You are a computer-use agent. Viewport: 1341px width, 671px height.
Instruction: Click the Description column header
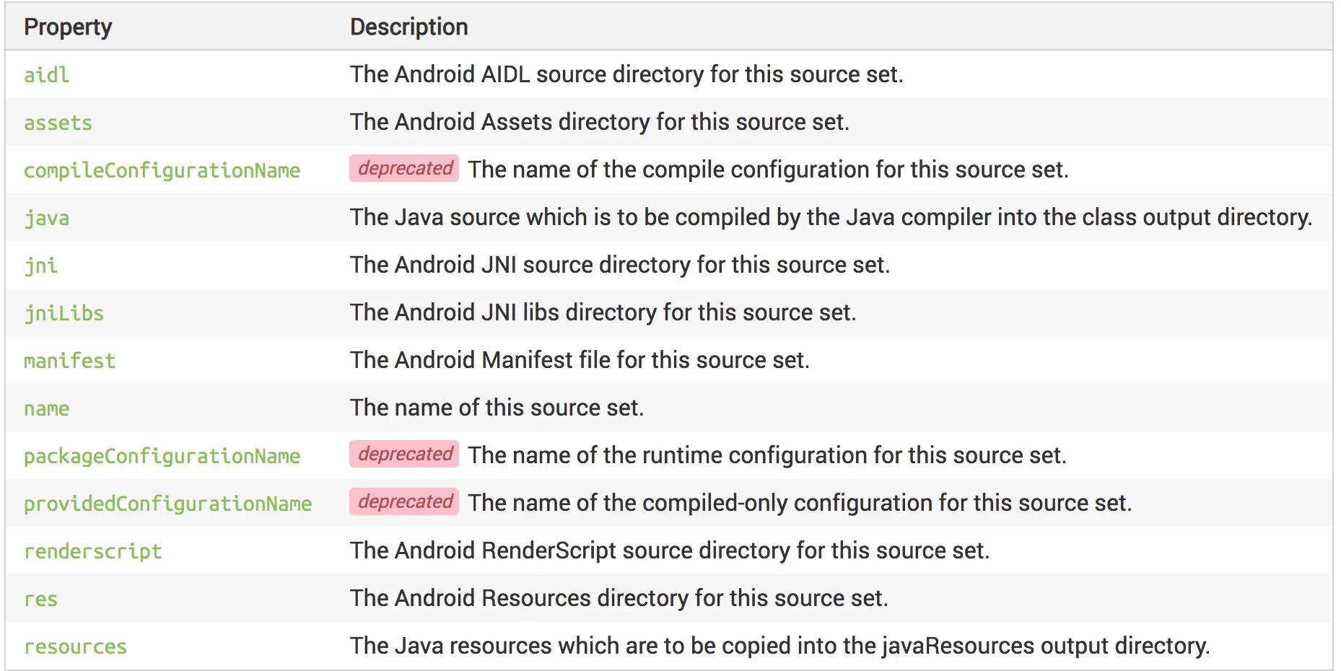tap(409, 27)
